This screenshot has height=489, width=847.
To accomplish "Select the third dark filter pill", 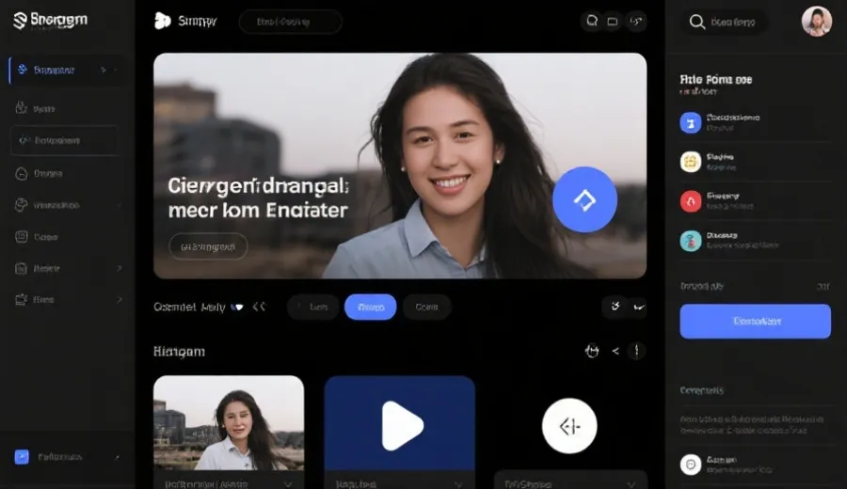I will (x=426, y=307).
